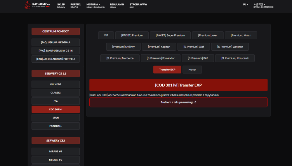Screen dimensions: 292x166
Task: Click the SERWERY CS 1.6 header
Action: click(x=56, y=73)
